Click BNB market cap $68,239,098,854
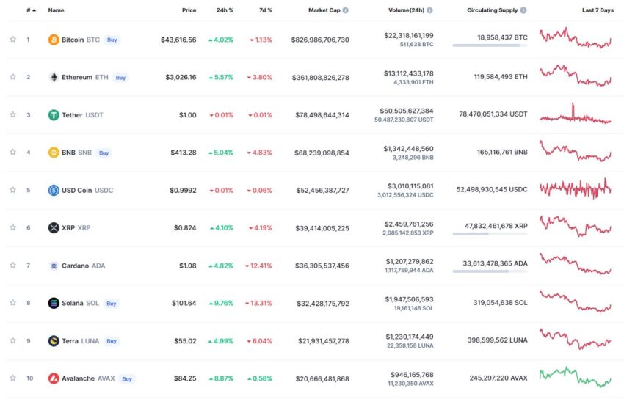624x399 pixels. pyautogui.click(x=322, y=153)
